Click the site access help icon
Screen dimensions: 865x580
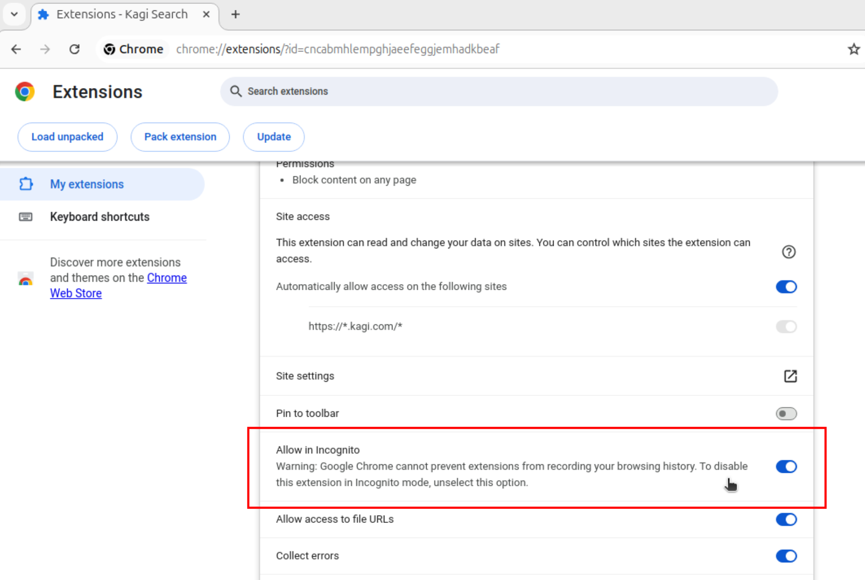tap(789, 252)
